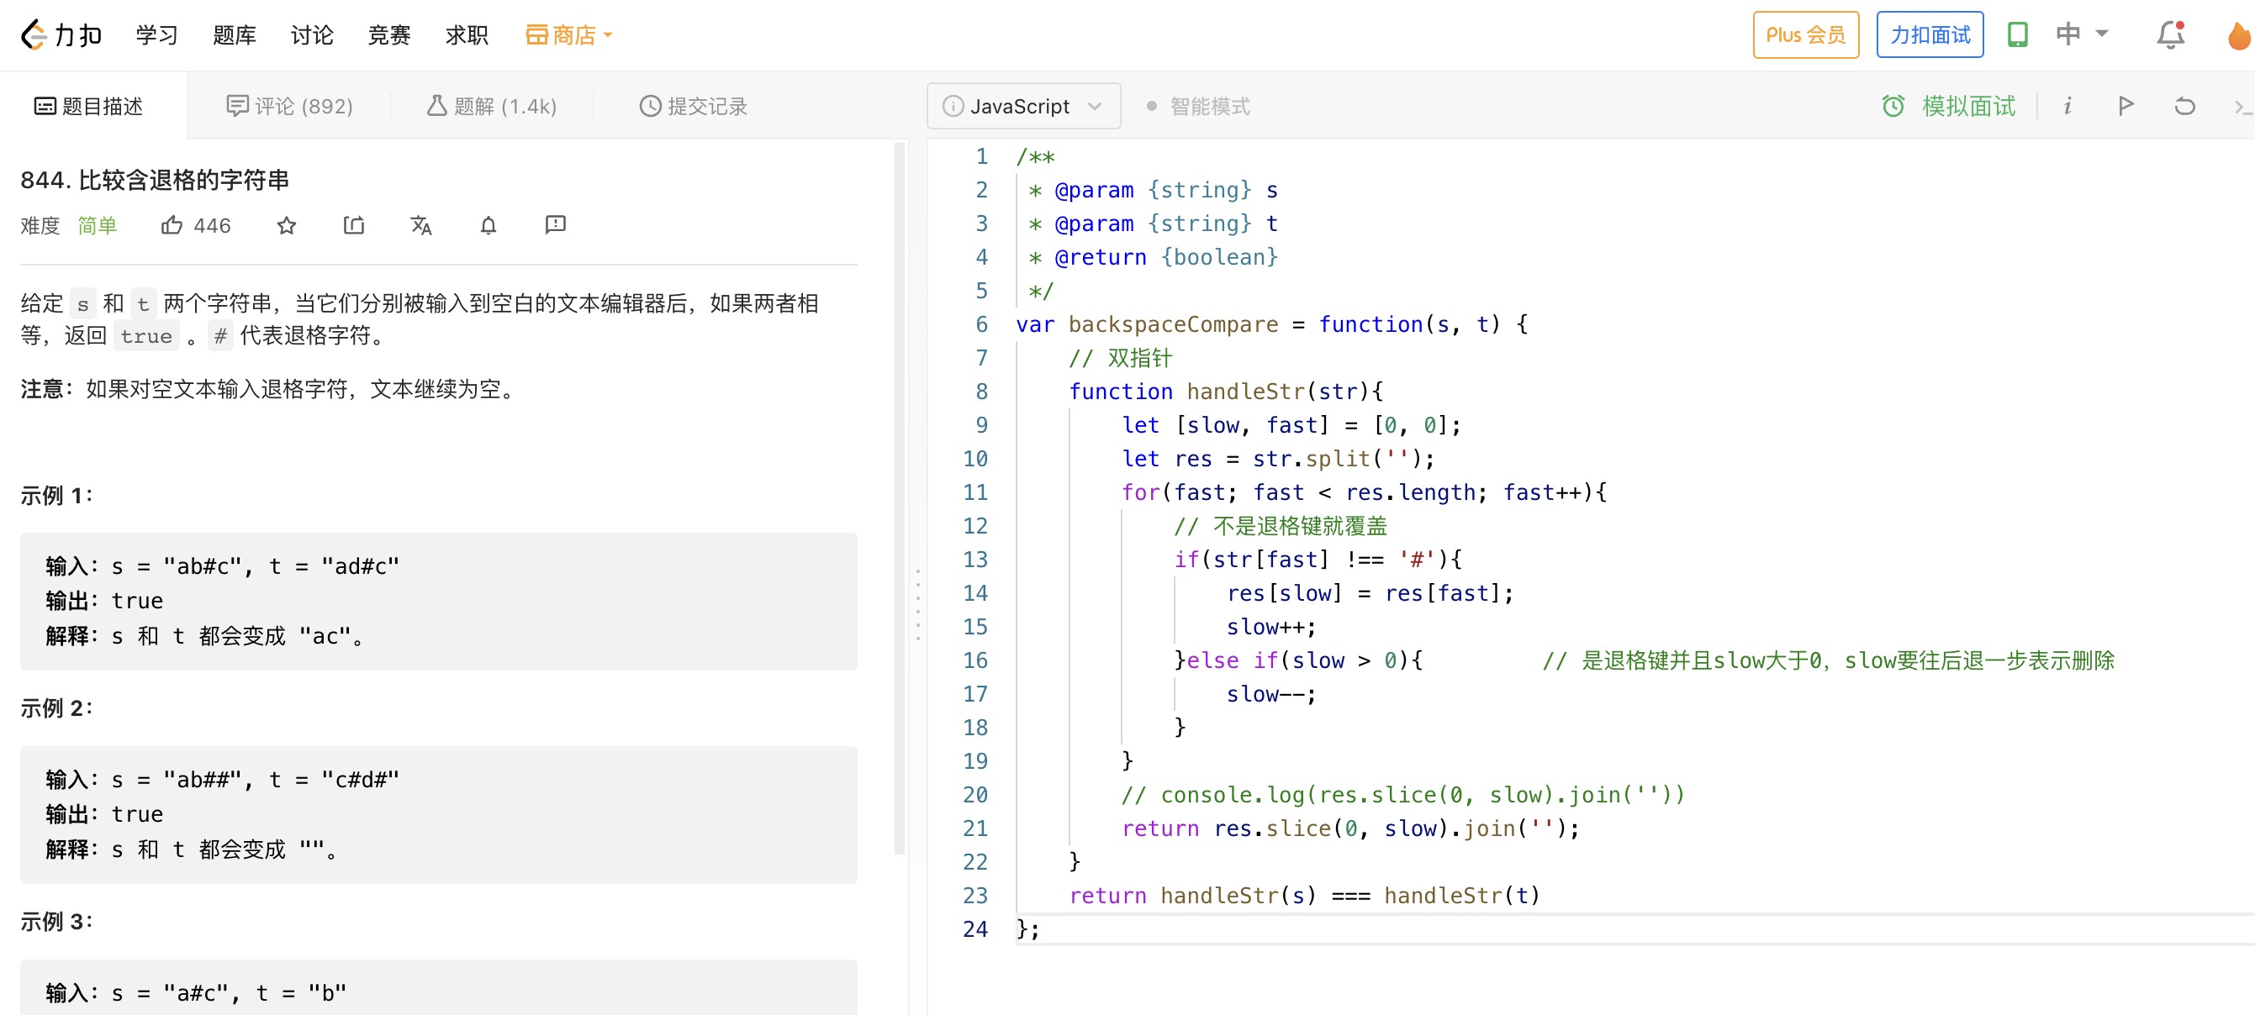Switch language with the translate icon
Screen dimensions: 2255x1015
coord(421,226)
